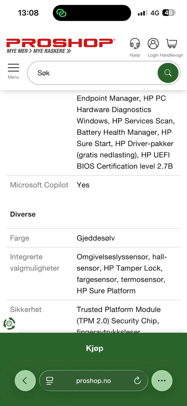Screen dimensions: 187x406
Task: Go back with the browser back arrow
Action: click(x=25, y=381)
